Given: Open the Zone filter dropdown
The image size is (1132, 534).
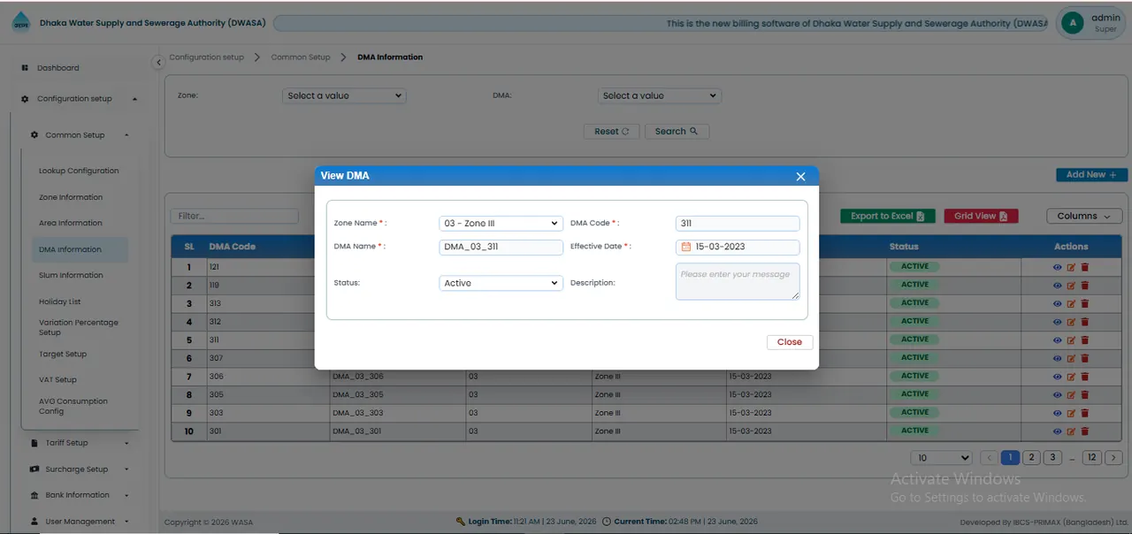Looking at the screenshot, I should (344, 95).
